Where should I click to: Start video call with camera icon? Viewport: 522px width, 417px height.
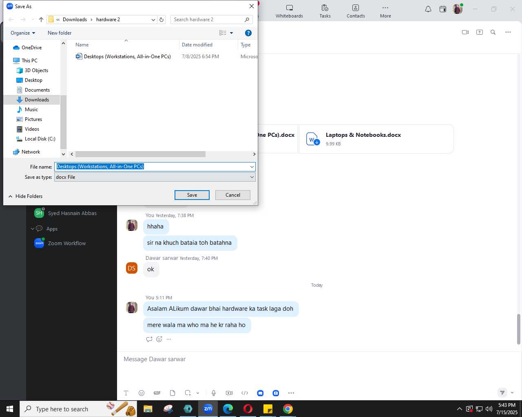[465, 32]
